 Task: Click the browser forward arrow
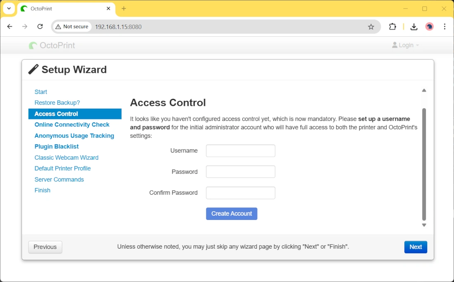(x=25, y=27)
